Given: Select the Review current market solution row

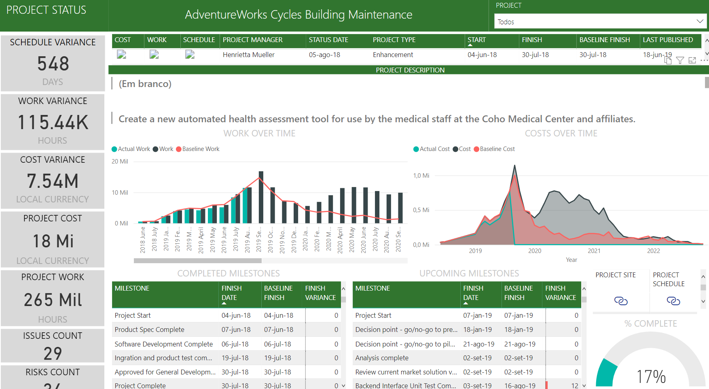Looking at the screenshot, I should [x=467, y=372].
